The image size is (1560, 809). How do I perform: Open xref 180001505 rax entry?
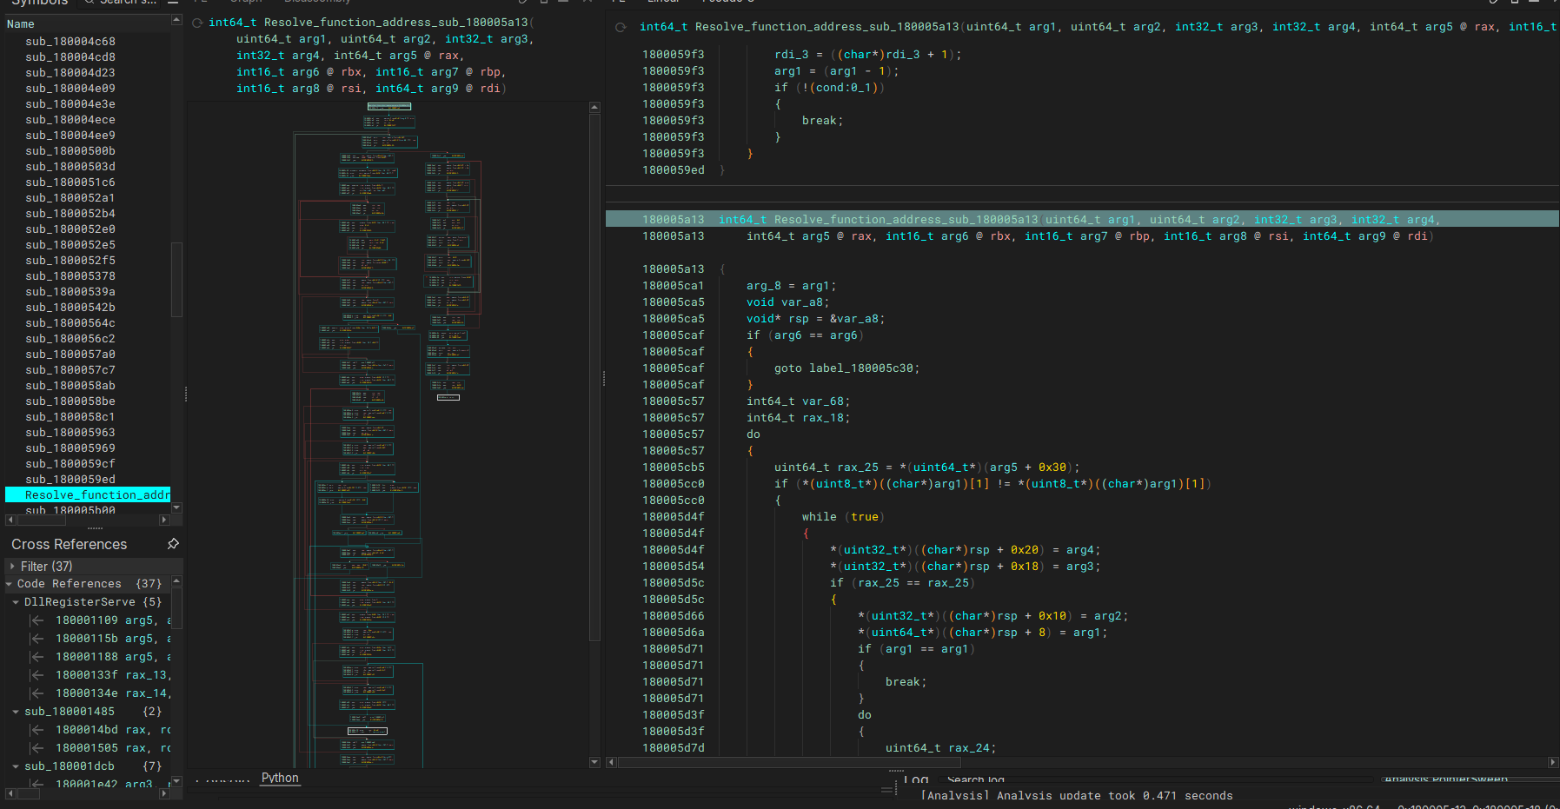113,748
